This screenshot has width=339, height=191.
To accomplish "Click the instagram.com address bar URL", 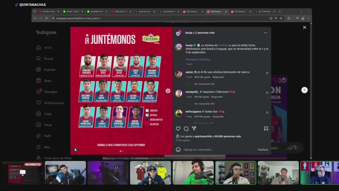I will click(x=78, y=18).
